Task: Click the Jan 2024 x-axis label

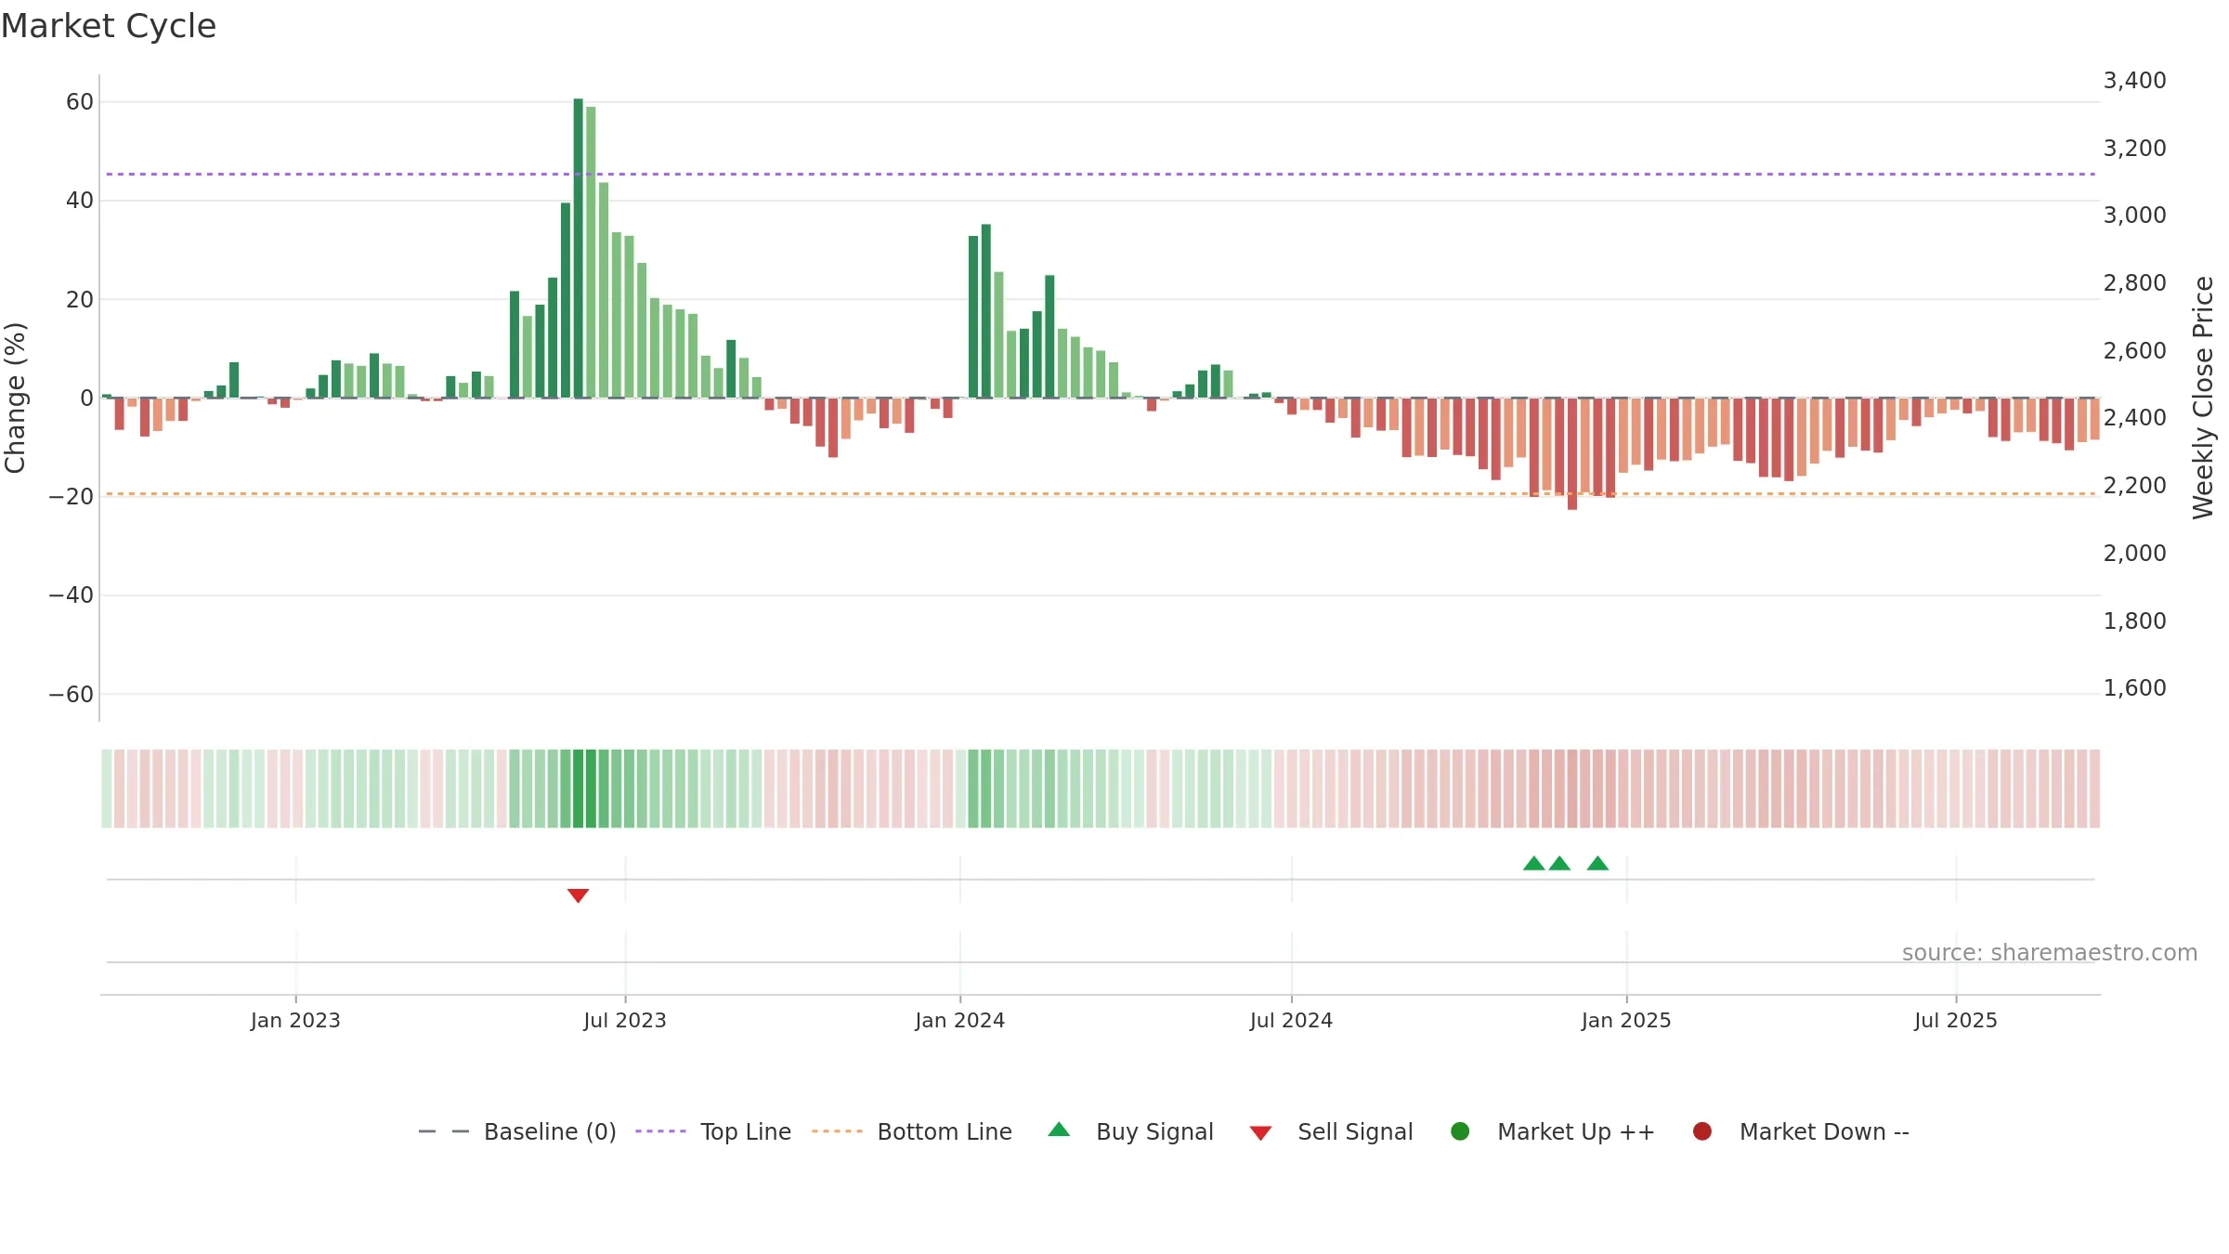Action: tap(959, 1020)
